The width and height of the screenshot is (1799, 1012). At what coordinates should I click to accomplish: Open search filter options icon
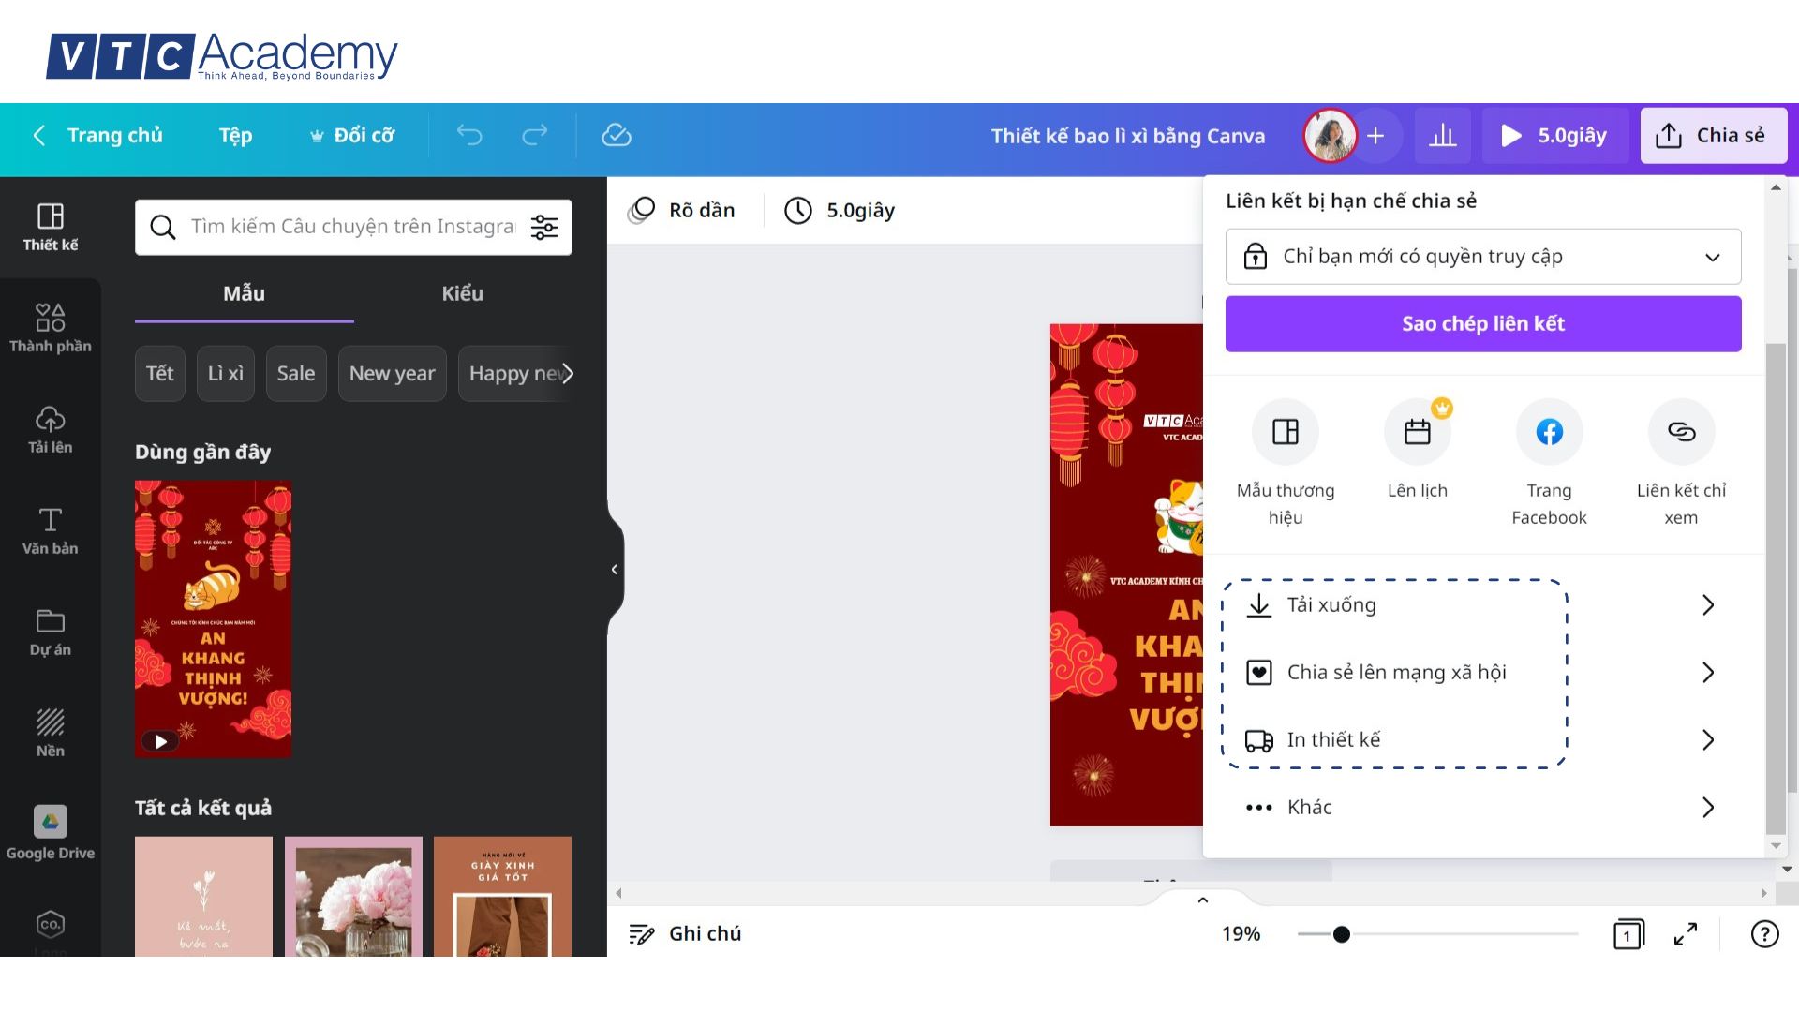click(544, 227)
